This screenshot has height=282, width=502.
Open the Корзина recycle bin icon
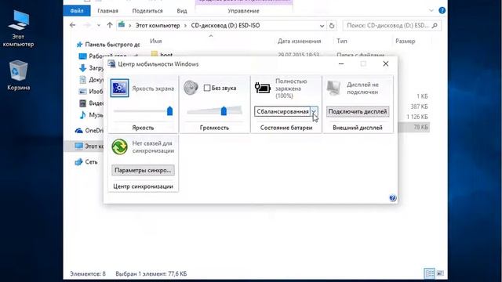18,75
